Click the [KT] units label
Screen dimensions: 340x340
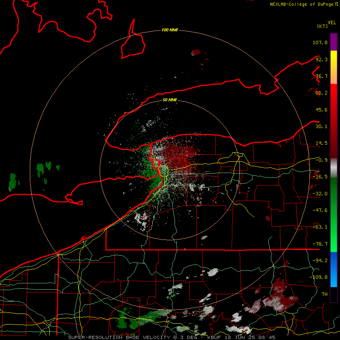323,26
